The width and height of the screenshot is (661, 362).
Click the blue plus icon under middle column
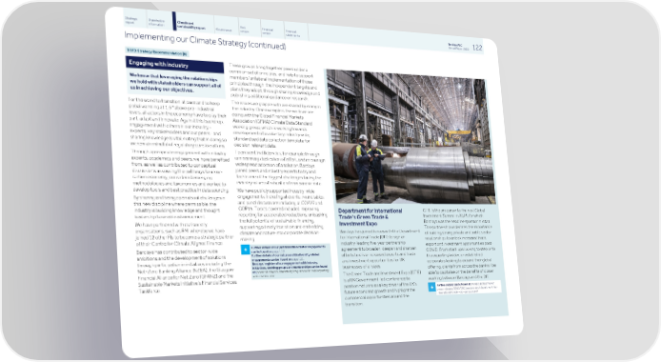[x=245, y=250]
